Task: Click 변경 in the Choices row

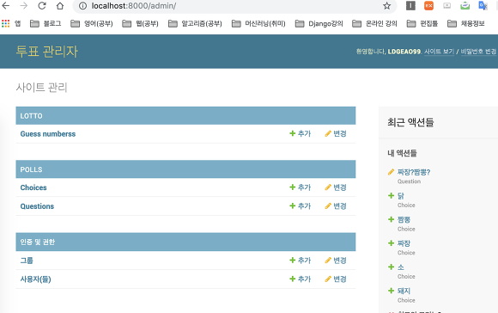Action: click(336, 187)
